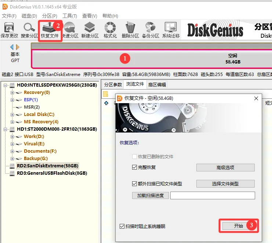Expand the MS Recovery(4) node
Screen dimensions: 272x243
[12, 122]
